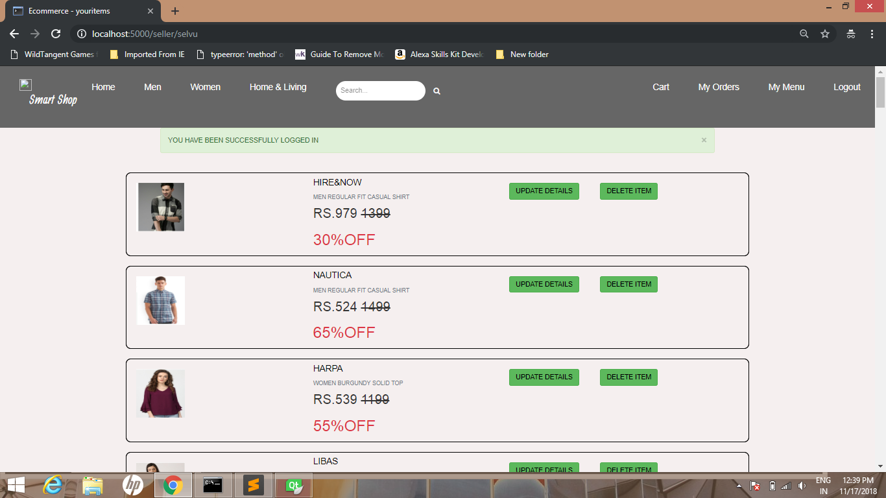
Task: View My Orders
Action: point(719,87)
